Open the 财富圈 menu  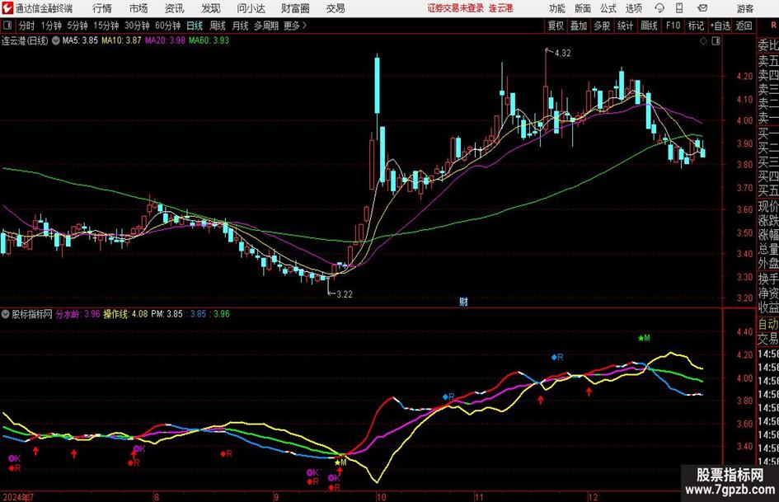tap(295, 8)
